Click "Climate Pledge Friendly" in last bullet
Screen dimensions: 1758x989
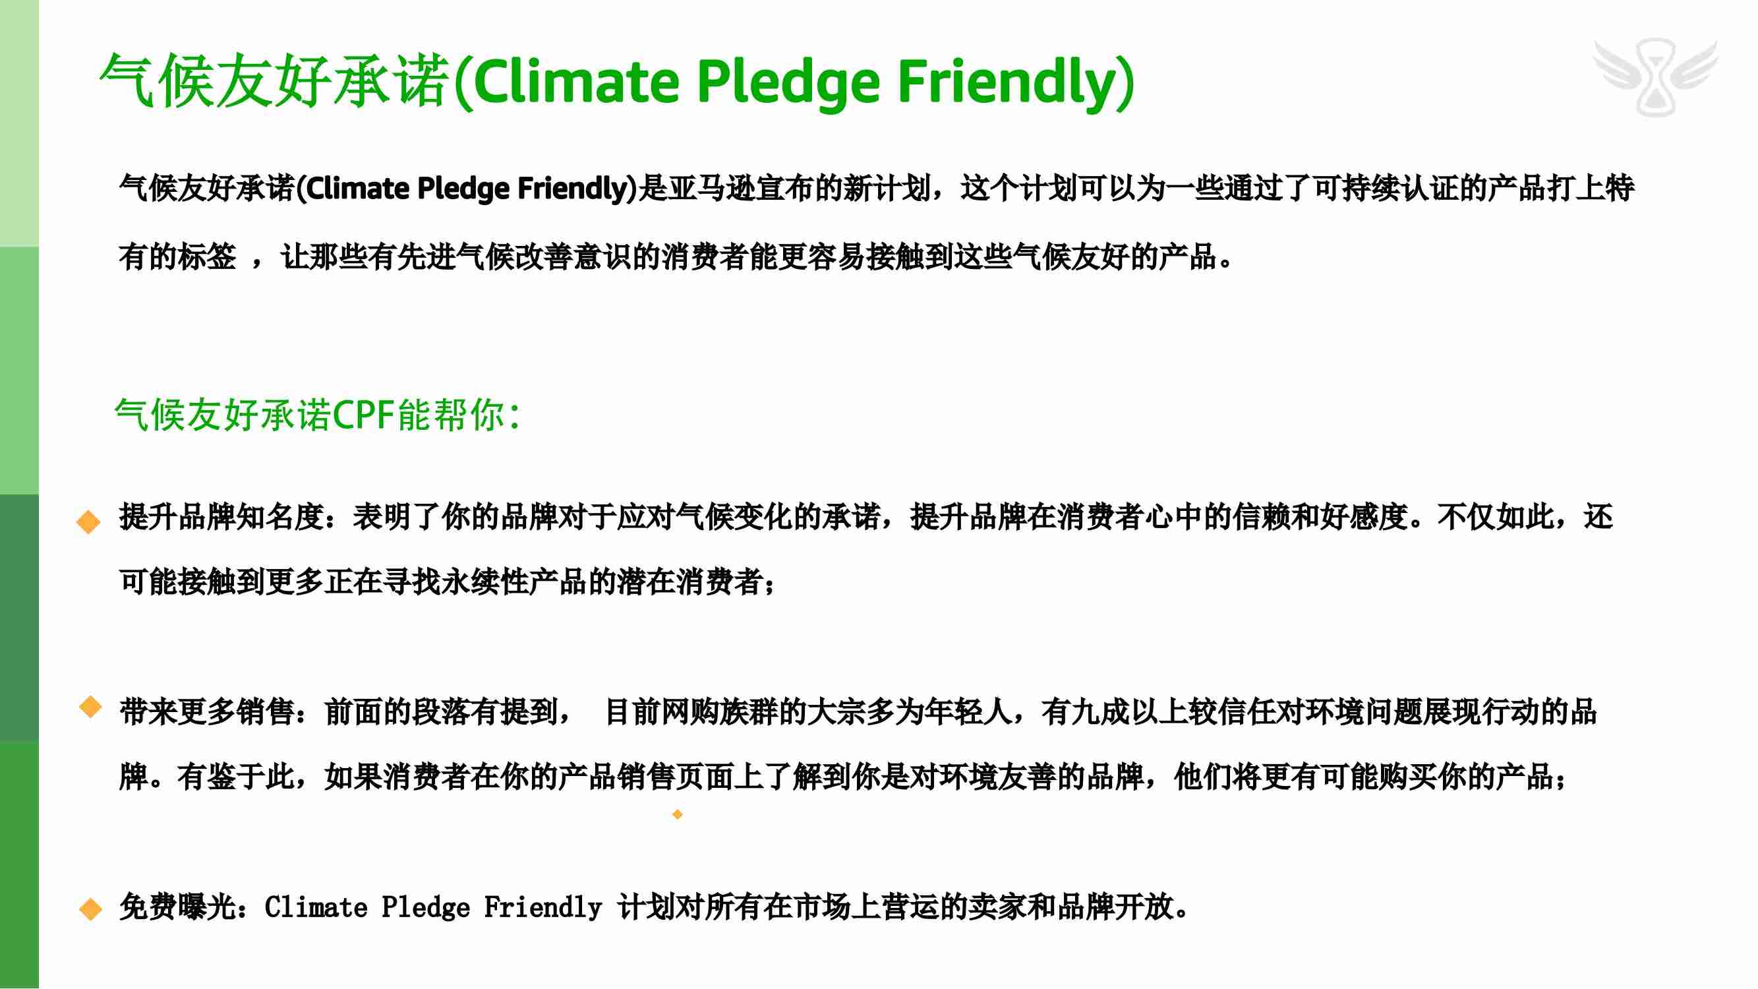coord(433,908)
